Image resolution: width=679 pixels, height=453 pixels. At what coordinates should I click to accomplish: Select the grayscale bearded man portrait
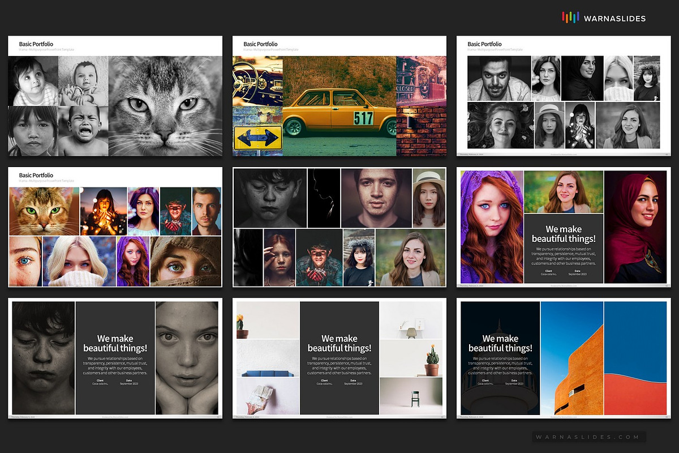[499, 78]
